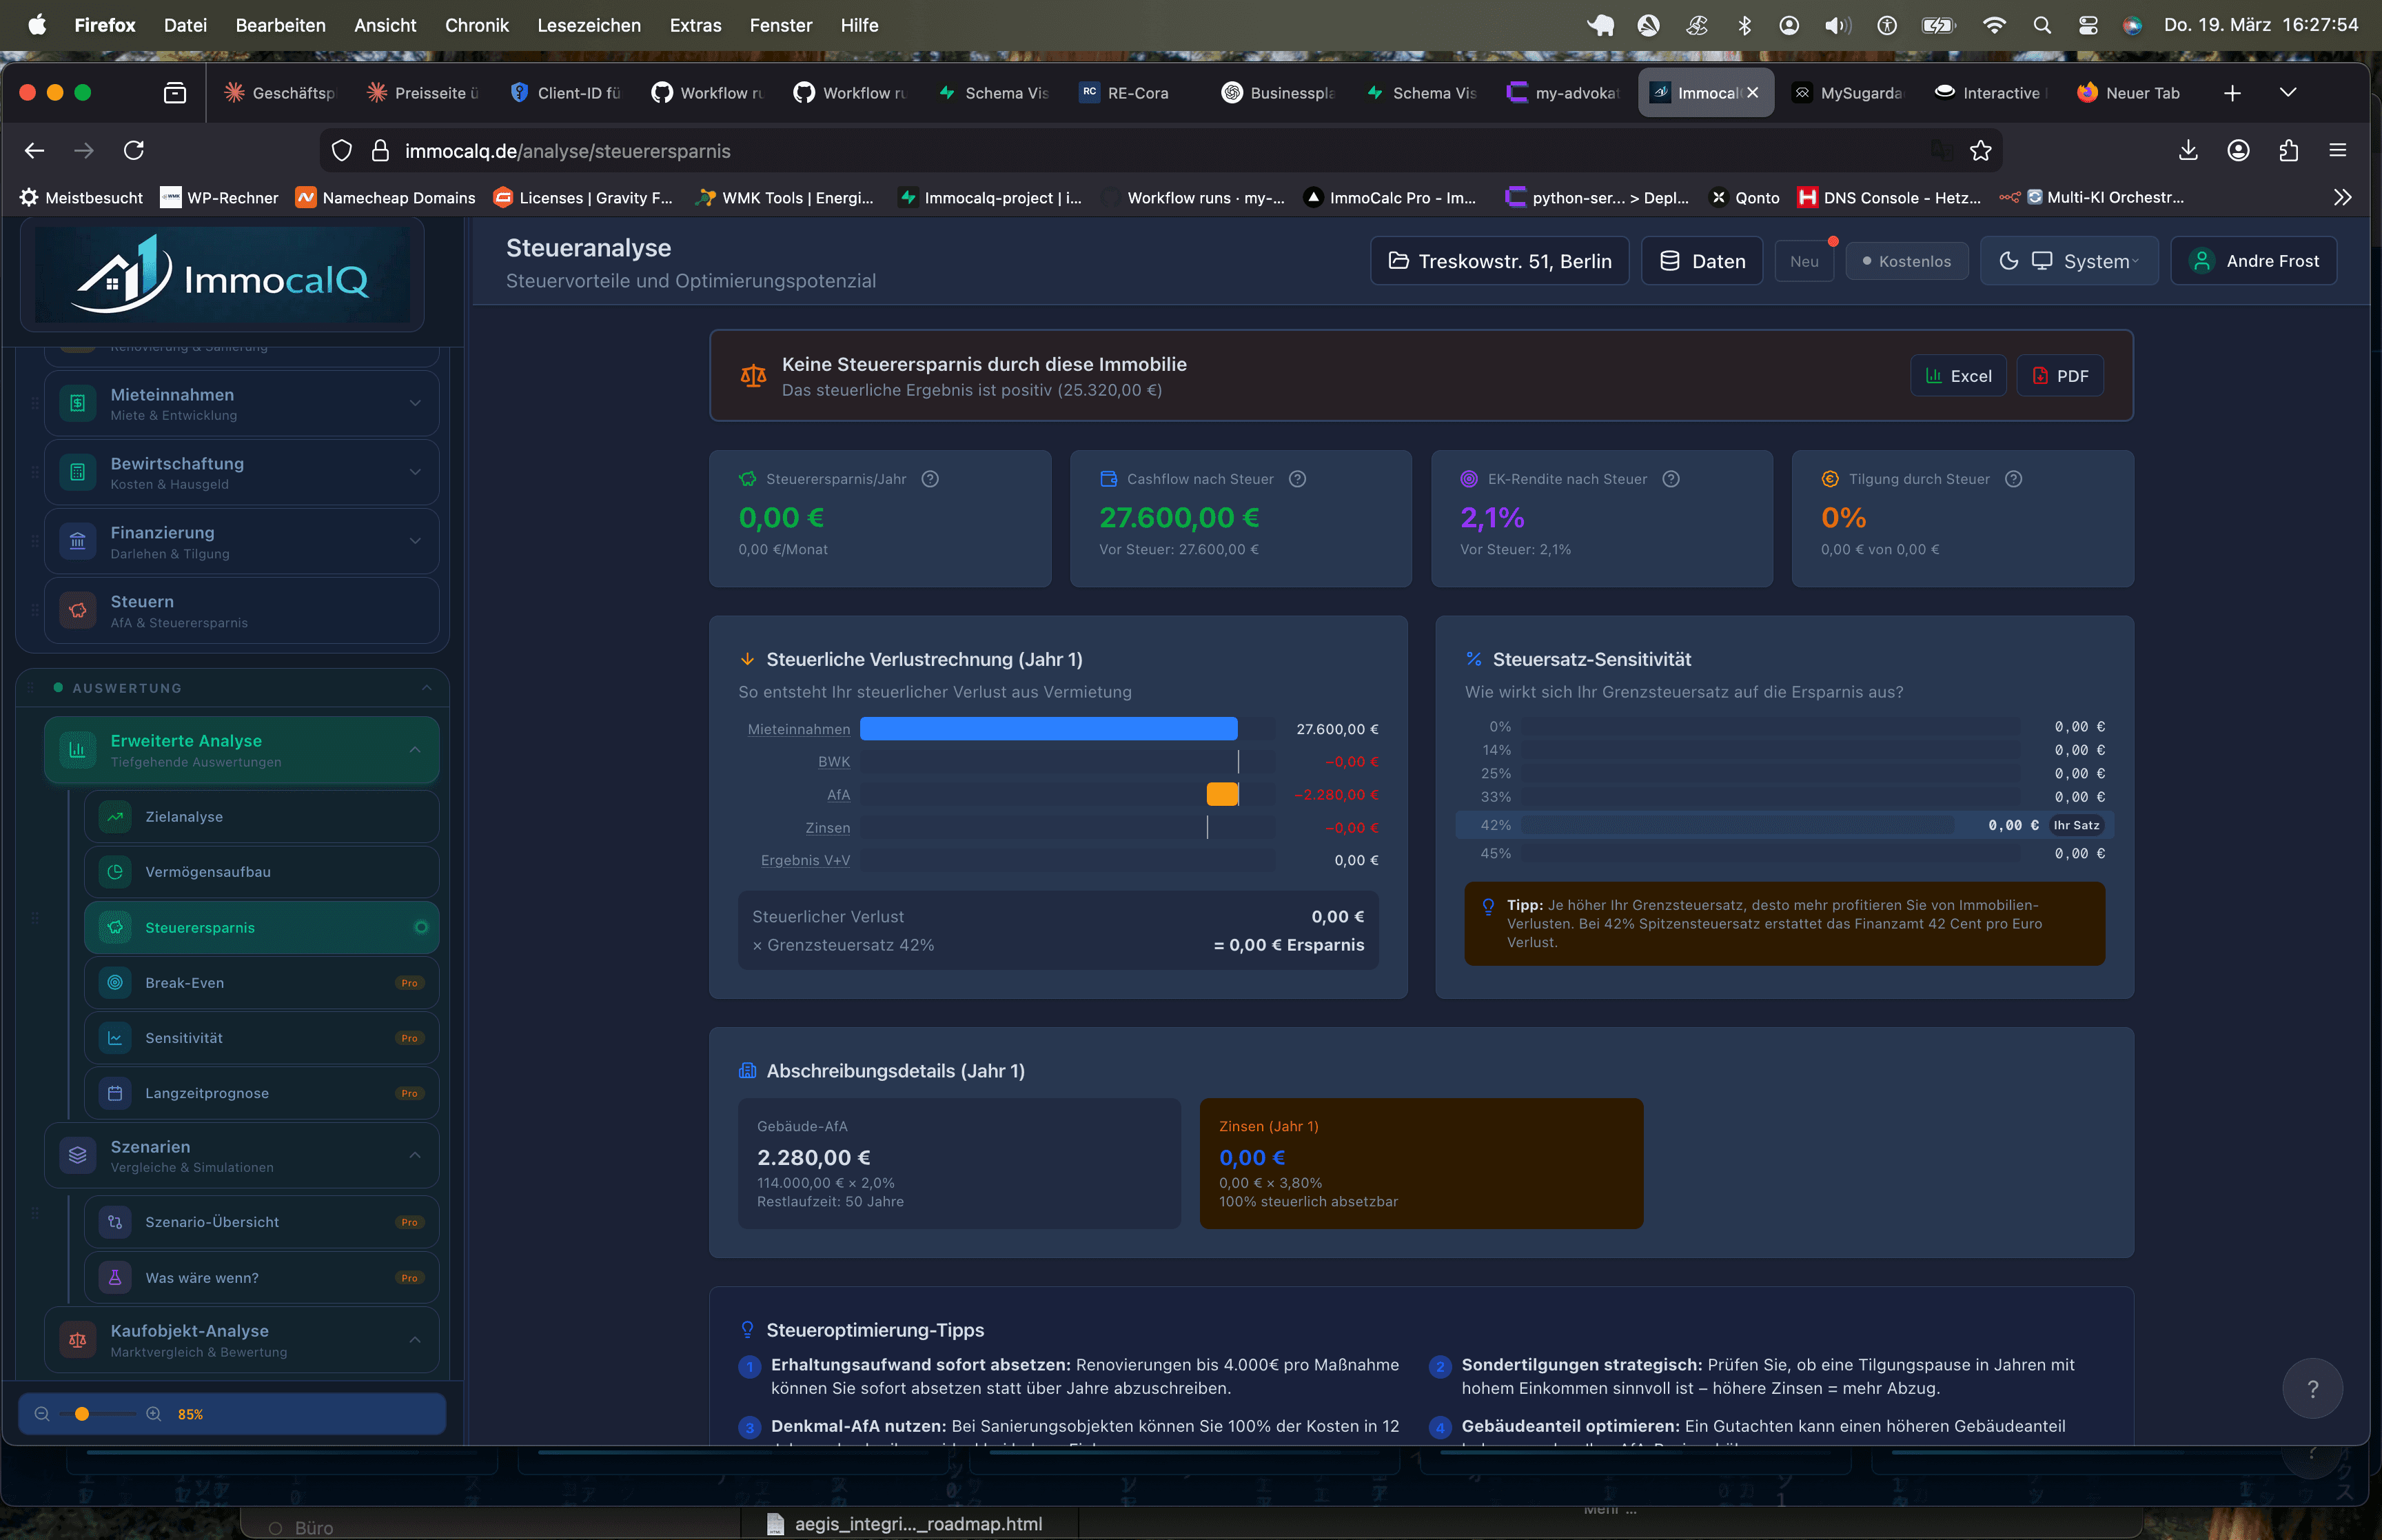Open the Firefox extensions puzzle icon
The height and width of the screenshot is (1540, 2382).
coord(2288,150)
